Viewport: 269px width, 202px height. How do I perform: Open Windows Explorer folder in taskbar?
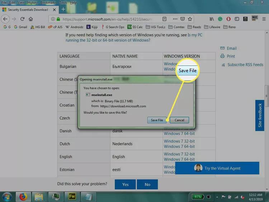pyautogui.click(x=39, y=197)
